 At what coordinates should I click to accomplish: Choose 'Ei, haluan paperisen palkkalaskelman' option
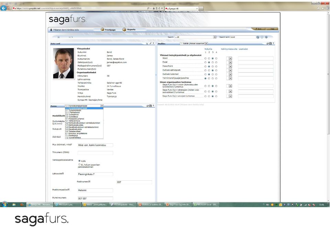coord(79,165)
